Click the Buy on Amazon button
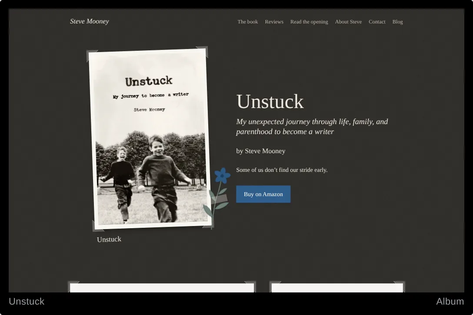 pyautogui.click(x=263, y=194)
